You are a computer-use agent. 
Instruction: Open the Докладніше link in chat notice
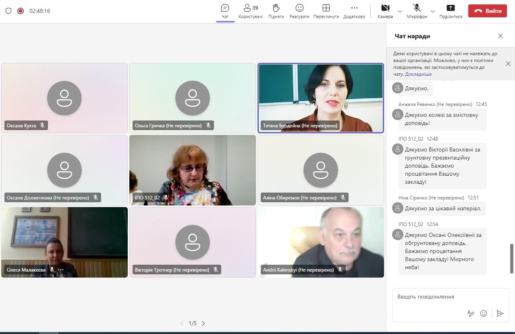(x=418, y=74)
